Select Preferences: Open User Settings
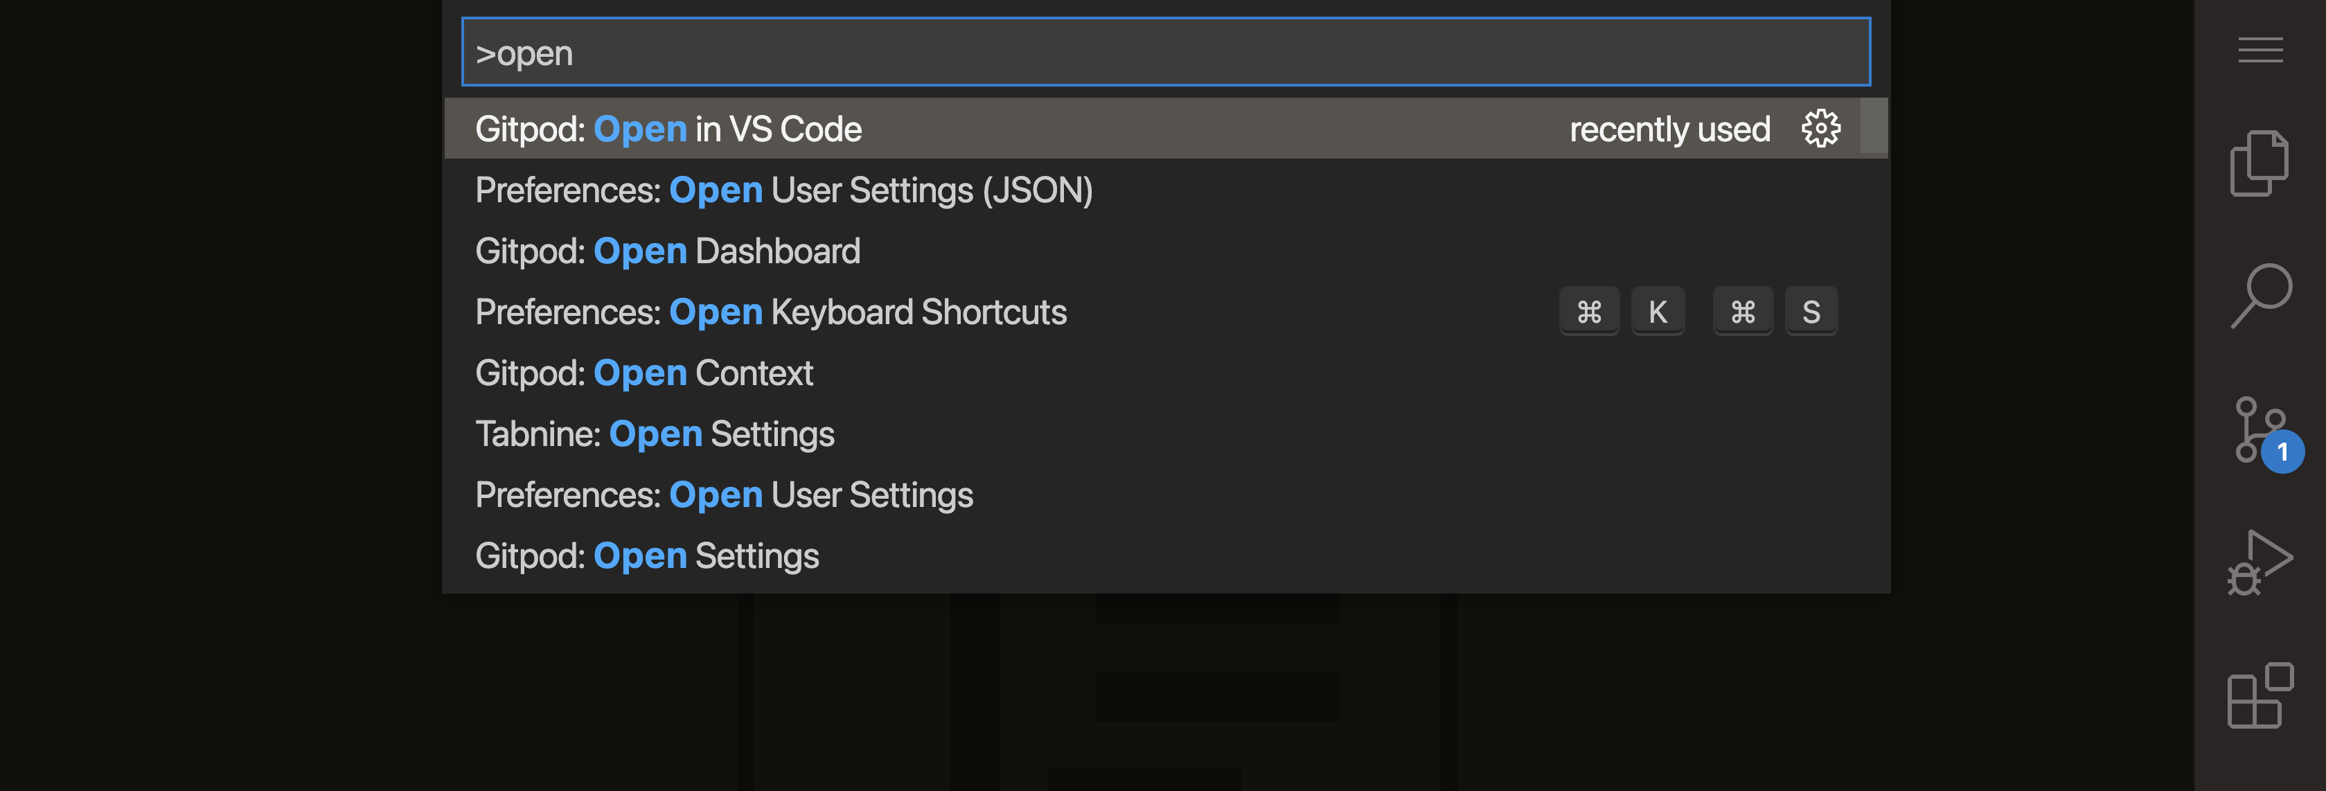The image size is (2326, 791). point(724,494)
